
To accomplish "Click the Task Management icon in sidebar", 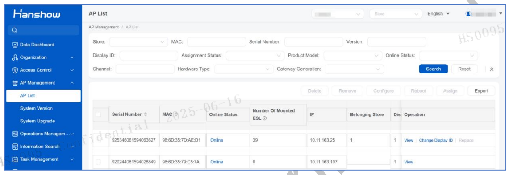I will point(15,159).
